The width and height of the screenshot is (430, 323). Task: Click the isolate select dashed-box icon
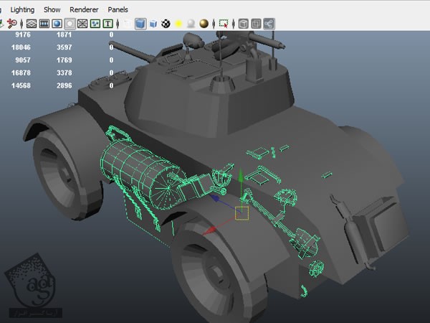223,24
